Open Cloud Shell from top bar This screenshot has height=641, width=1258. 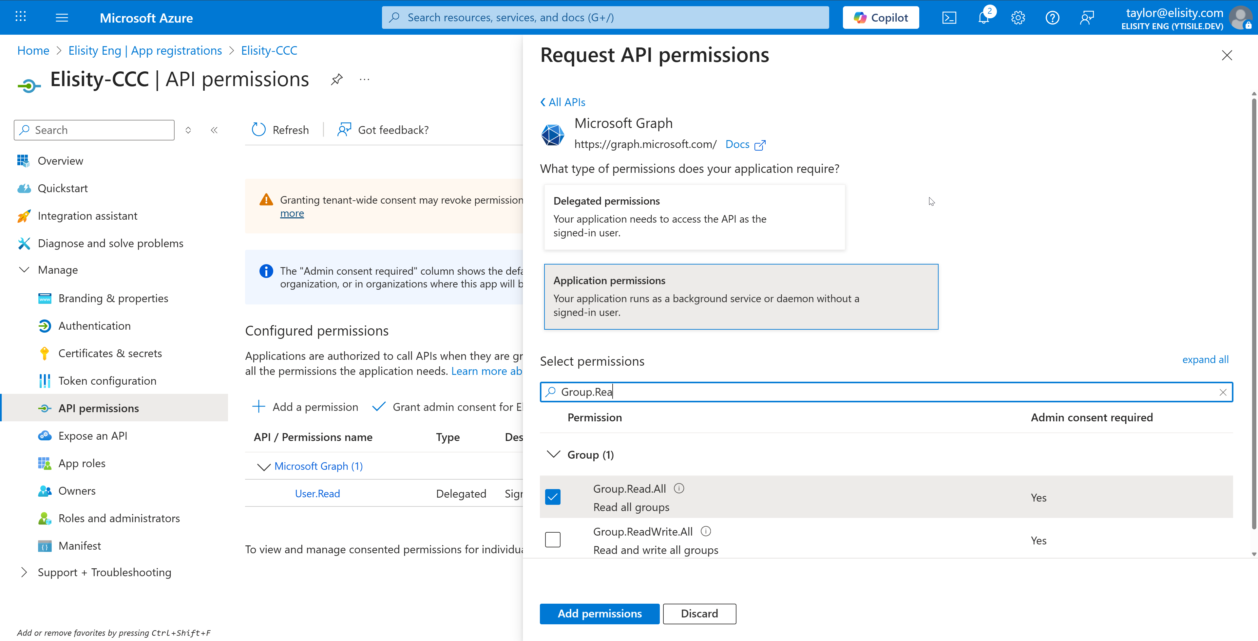click(x=949, y=18)
